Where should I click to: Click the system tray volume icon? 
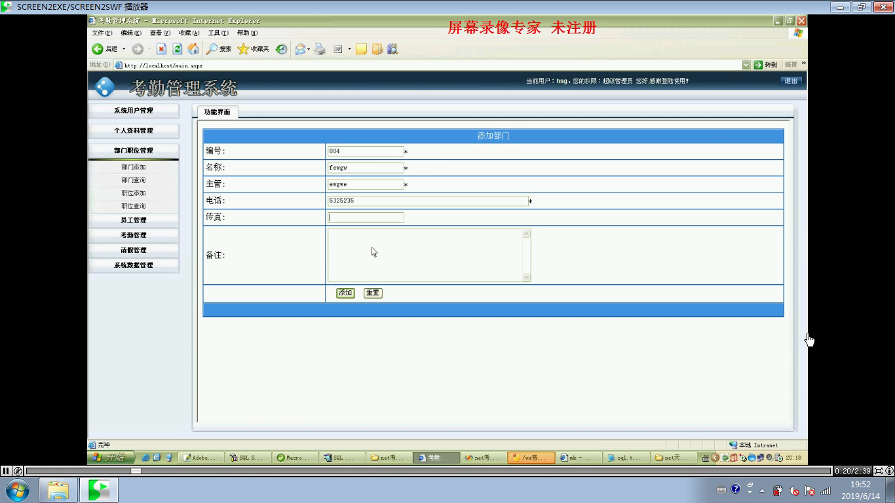click(x=794, y=490)
